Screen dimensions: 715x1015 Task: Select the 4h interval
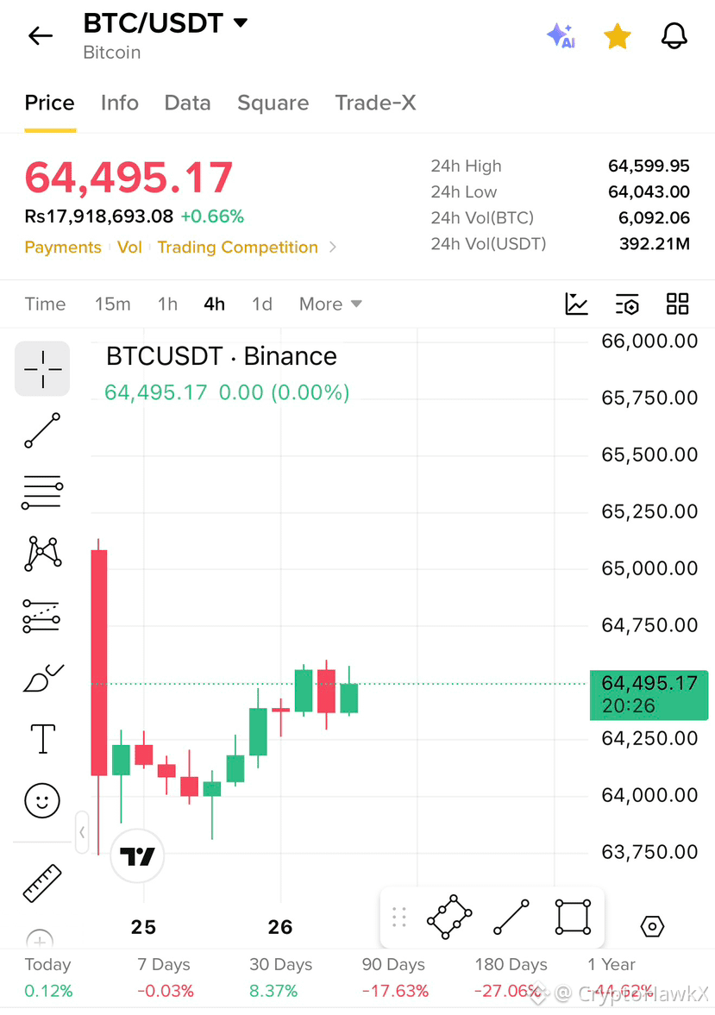[215, 304]
